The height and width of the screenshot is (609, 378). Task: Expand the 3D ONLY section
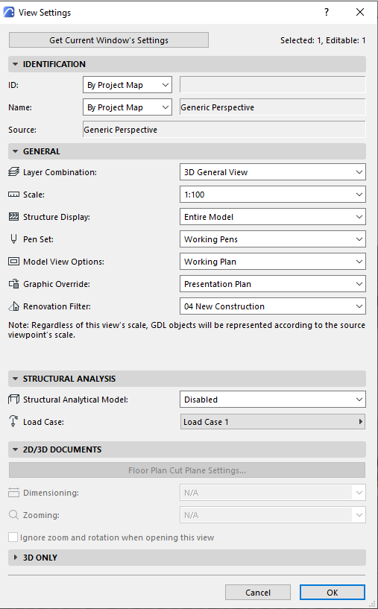click(187, 558)
